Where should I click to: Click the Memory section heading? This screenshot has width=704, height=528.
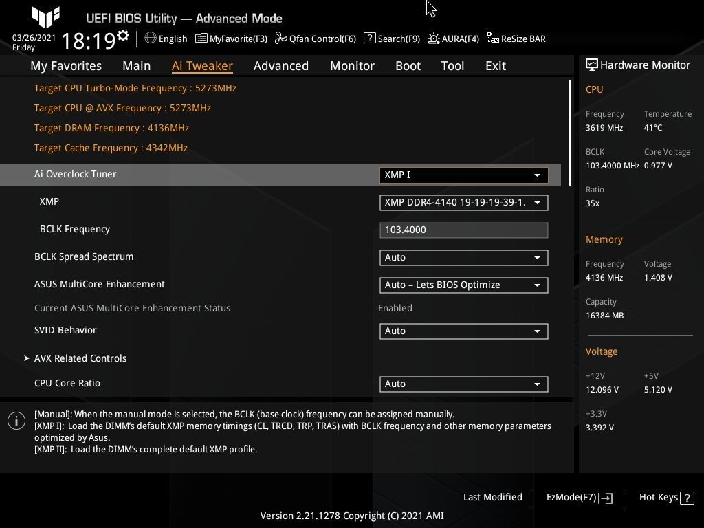(x=604, y=239)
